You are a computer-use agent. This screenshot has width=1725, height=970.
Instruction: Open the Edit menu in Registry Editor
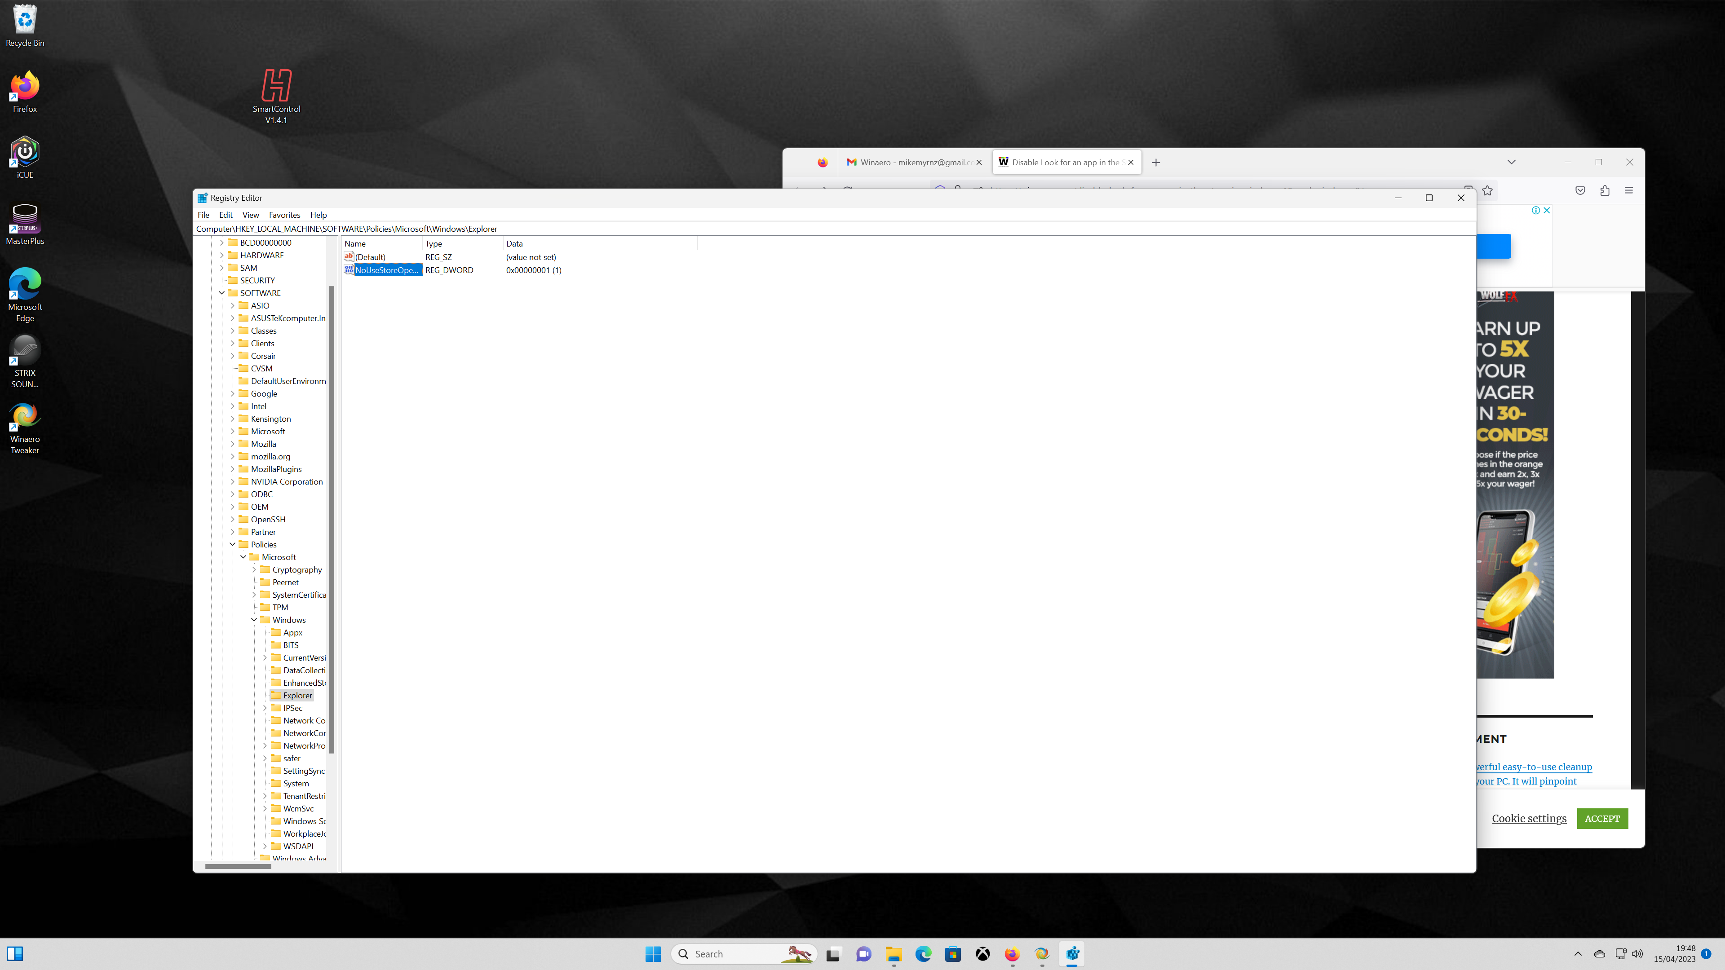[x=226, y=215]
